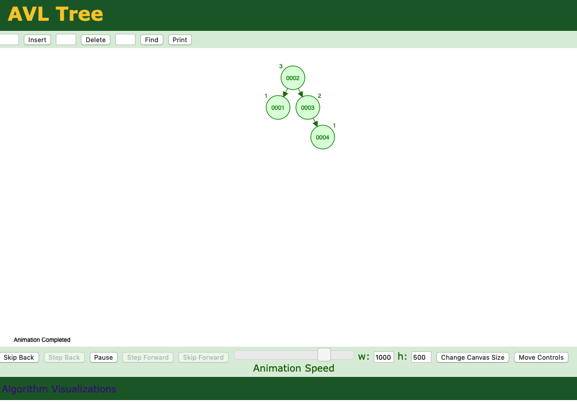Screen dimensions: 577x406
Task: Click the Skip Forward button
Action: pos(203,357)
